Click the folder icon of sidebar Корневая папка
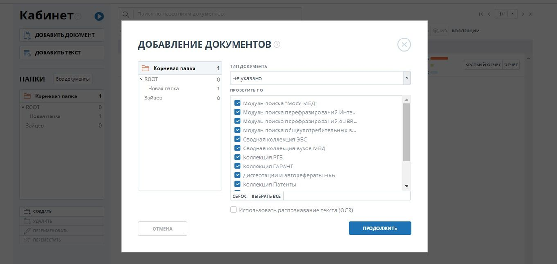557x264 pixels. point(27,96)
